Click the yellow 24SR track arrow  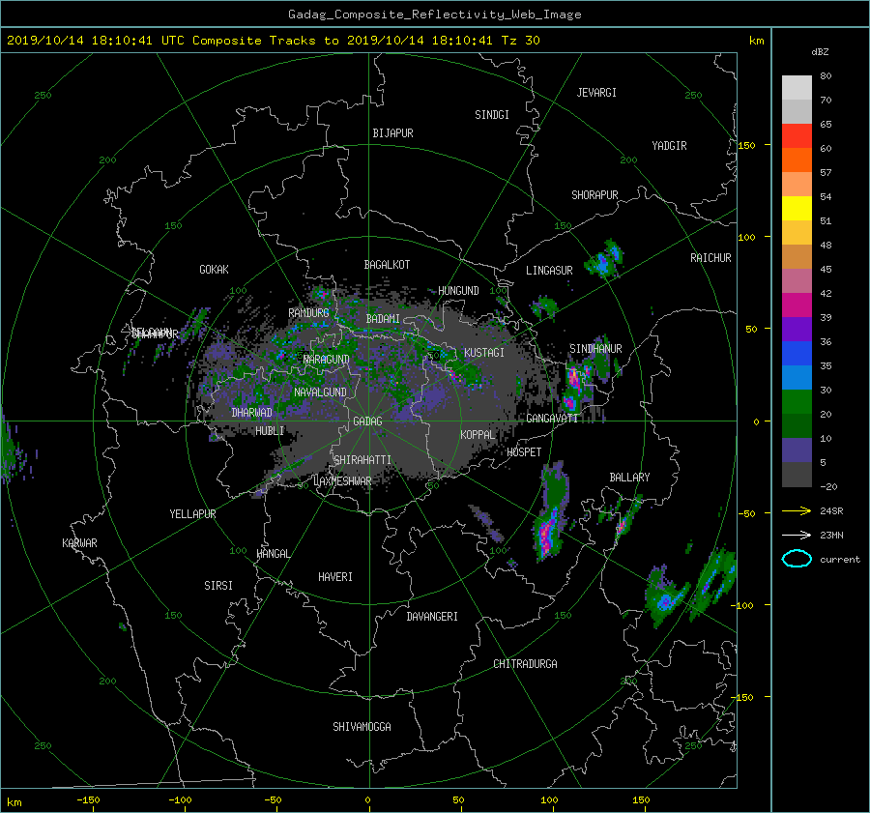(797, 510)
